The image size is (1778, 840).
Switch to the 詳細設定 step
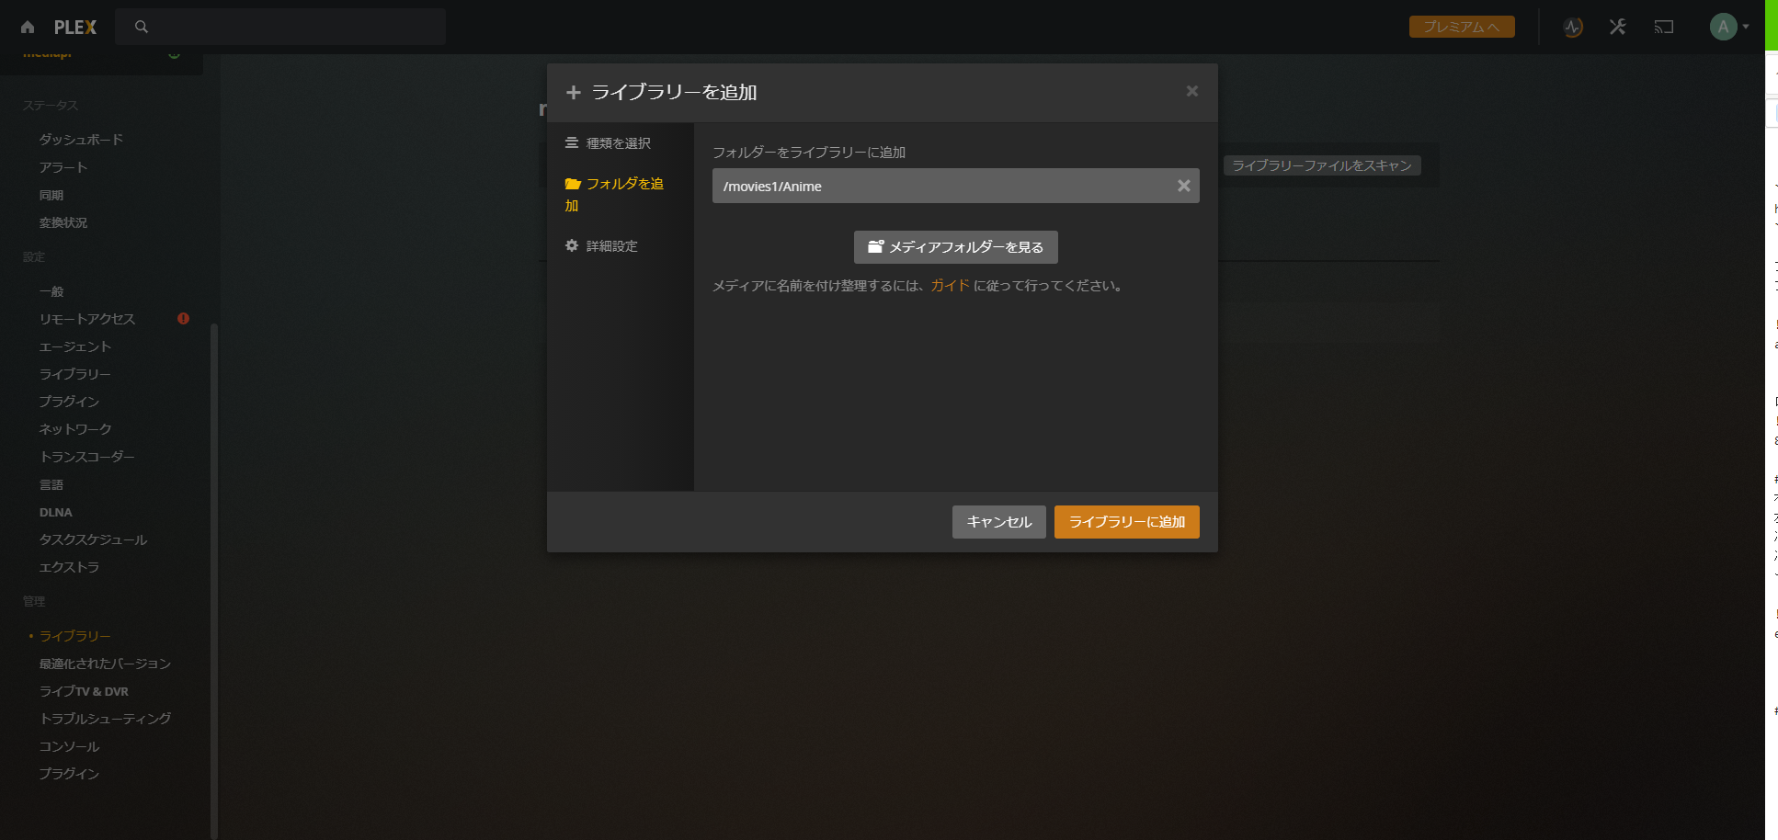610,245
